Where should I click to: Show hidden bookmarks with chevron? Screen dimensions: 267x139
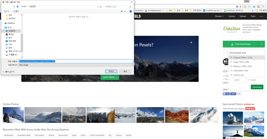[252, 11]
